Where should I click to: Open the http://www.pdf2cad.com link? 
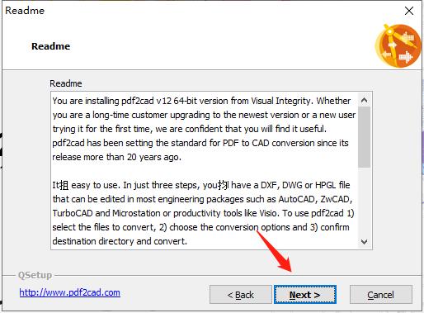tap(69, 292)
